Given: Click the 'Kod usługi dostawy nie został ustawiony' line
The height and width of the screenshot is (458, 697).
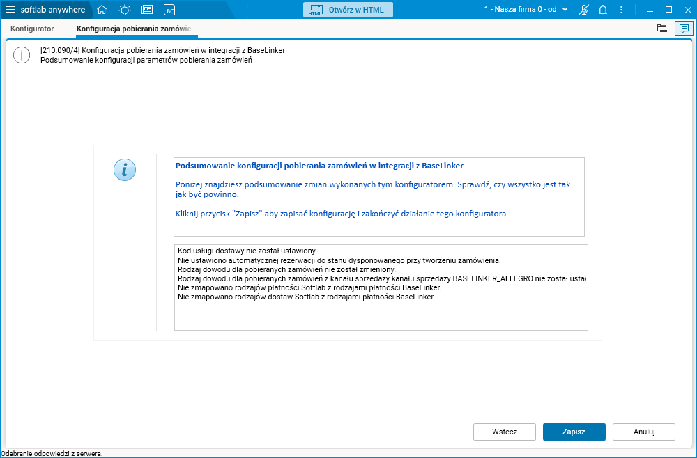Looking at the screenshot, I should (x=247, y=251).
